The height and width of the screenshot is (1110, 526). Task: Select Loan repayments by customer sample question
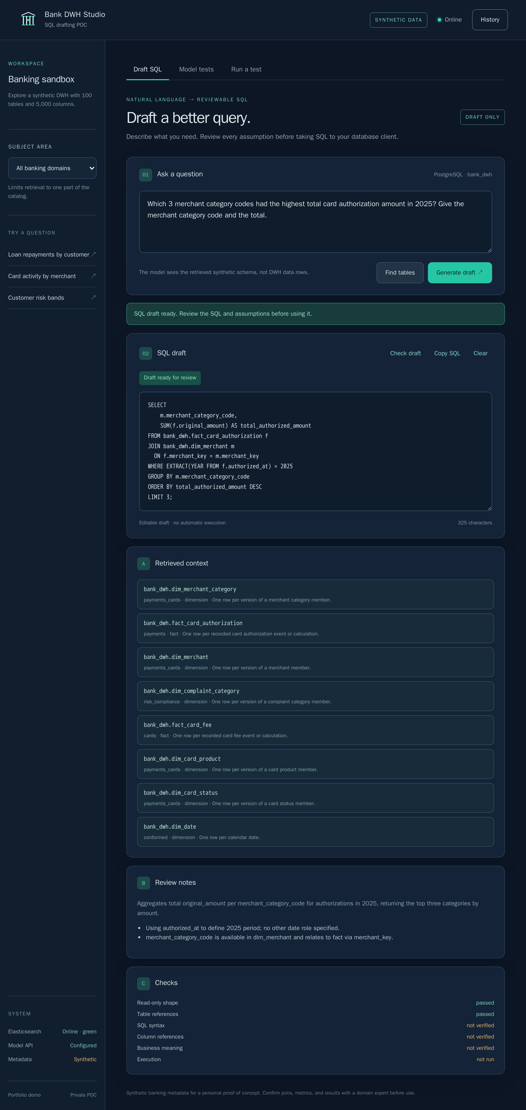coord(52,255)
